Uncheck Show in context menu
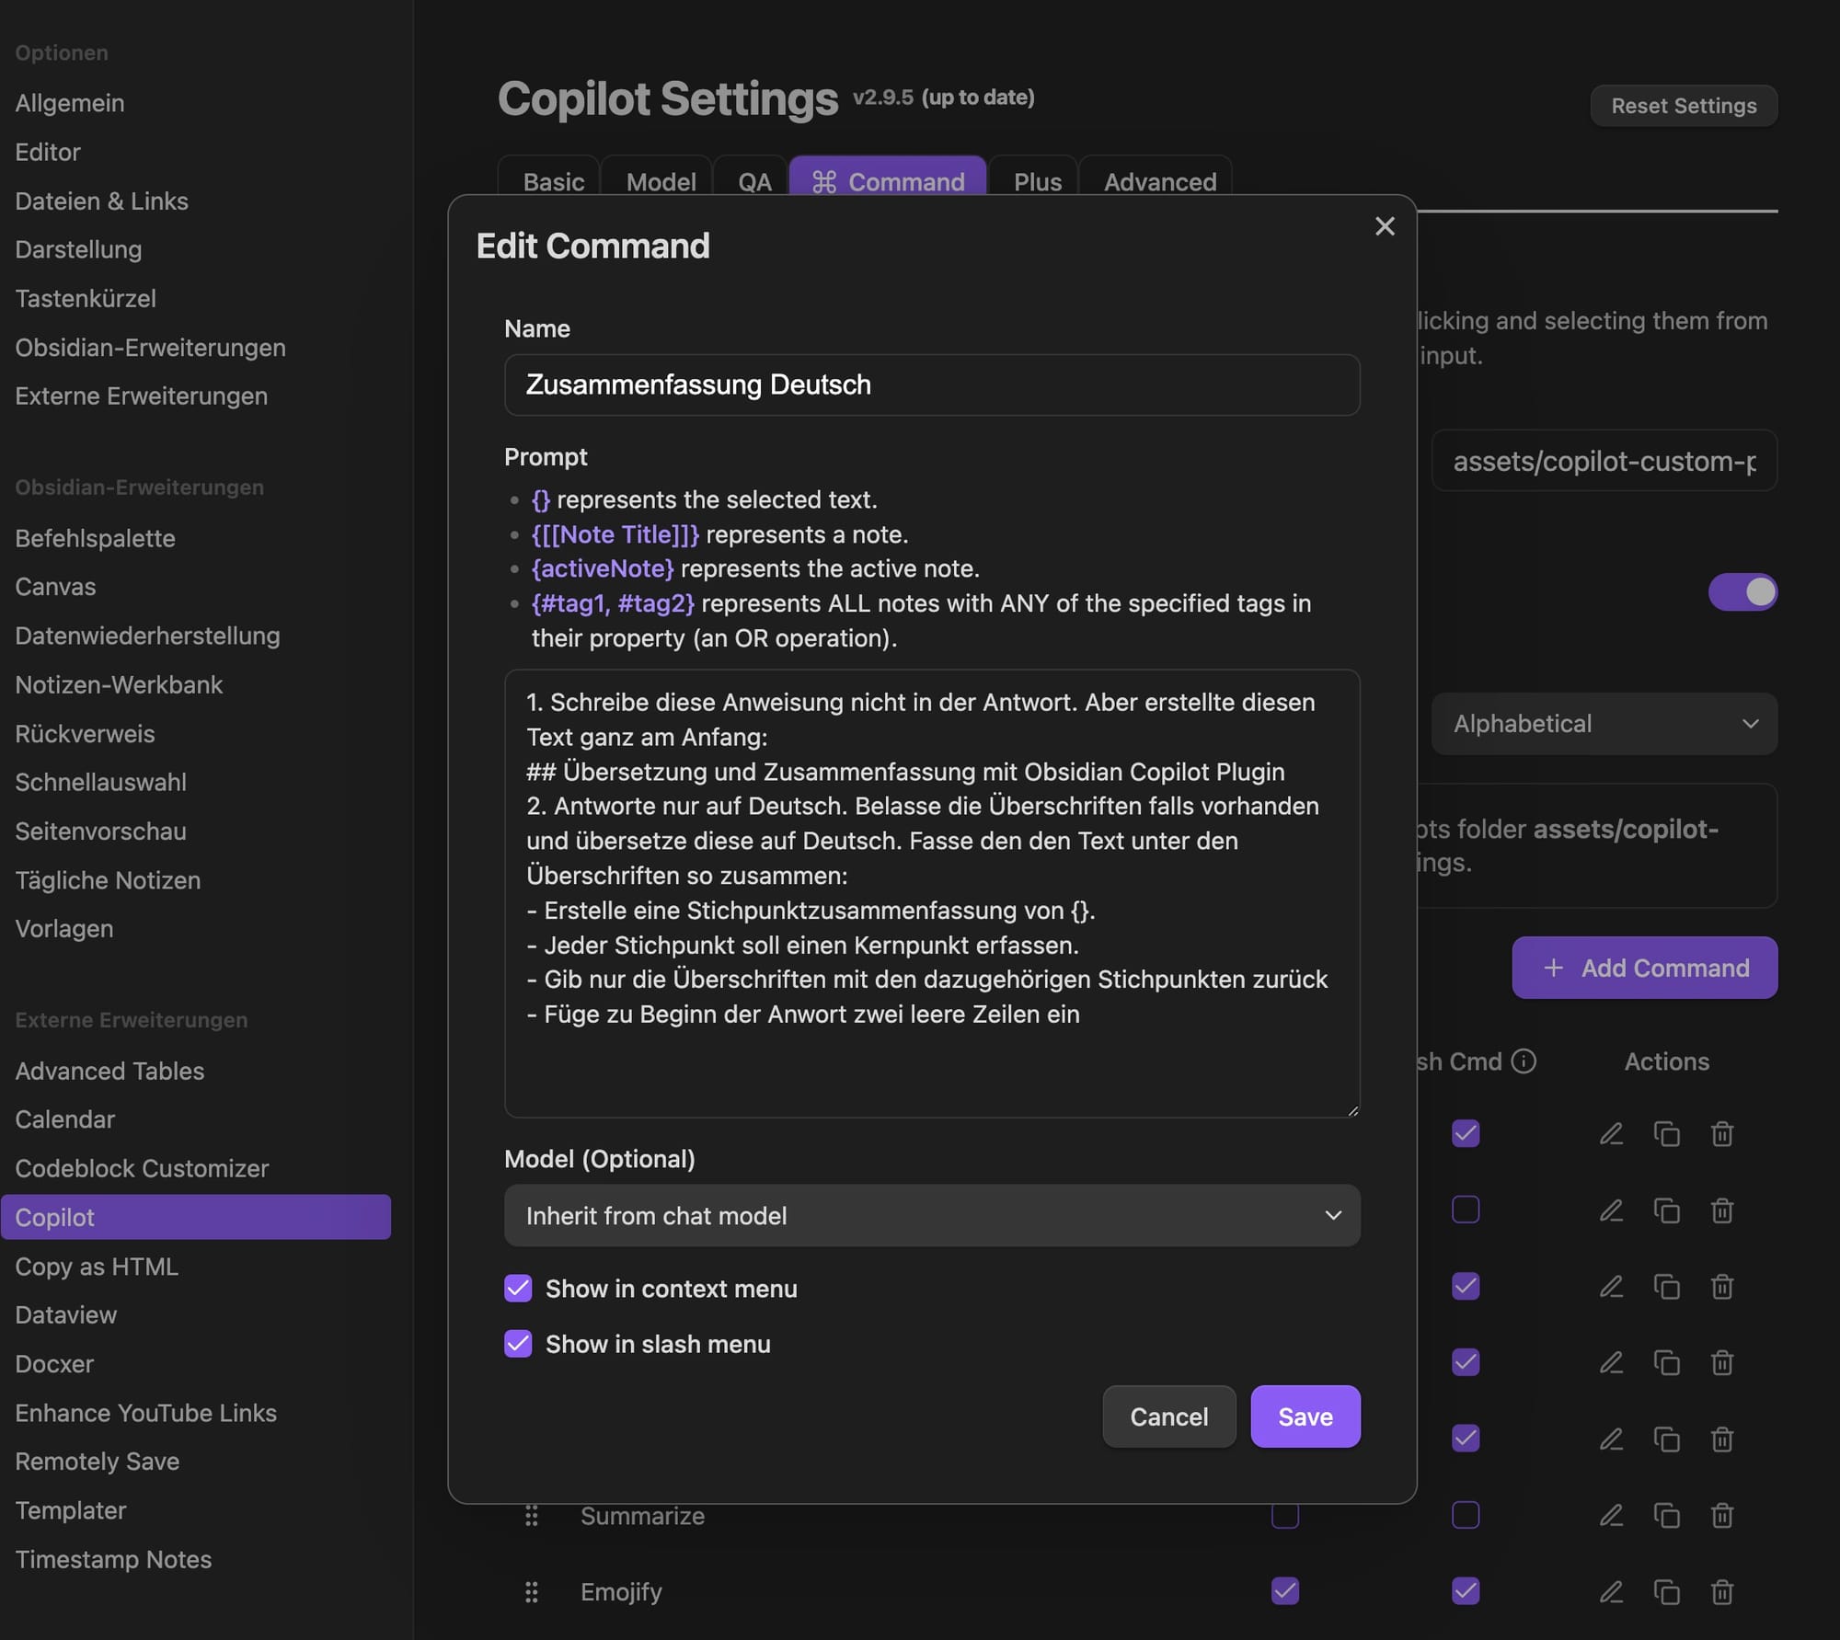 point(518,1289)
